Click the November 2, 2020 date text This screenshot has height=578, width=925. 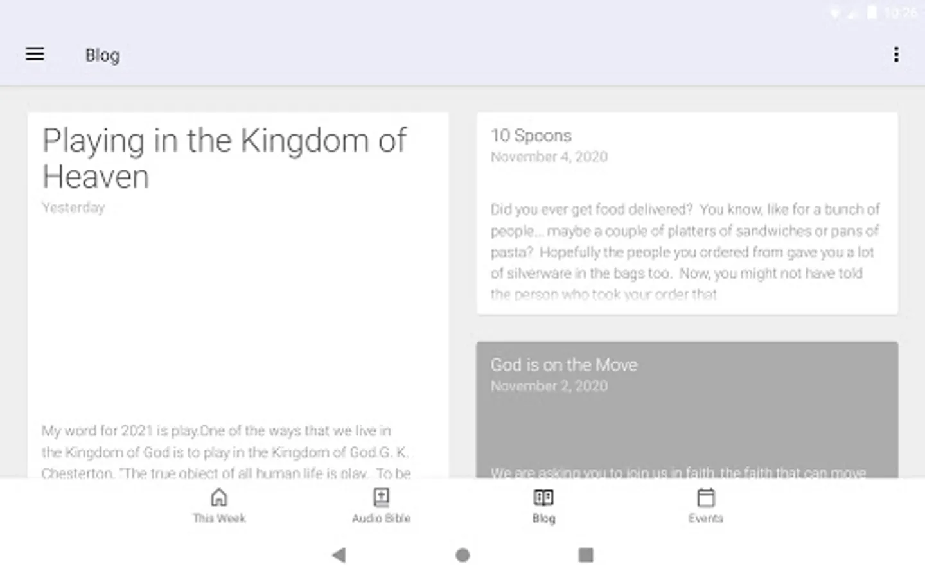click(x=549, y=386)
